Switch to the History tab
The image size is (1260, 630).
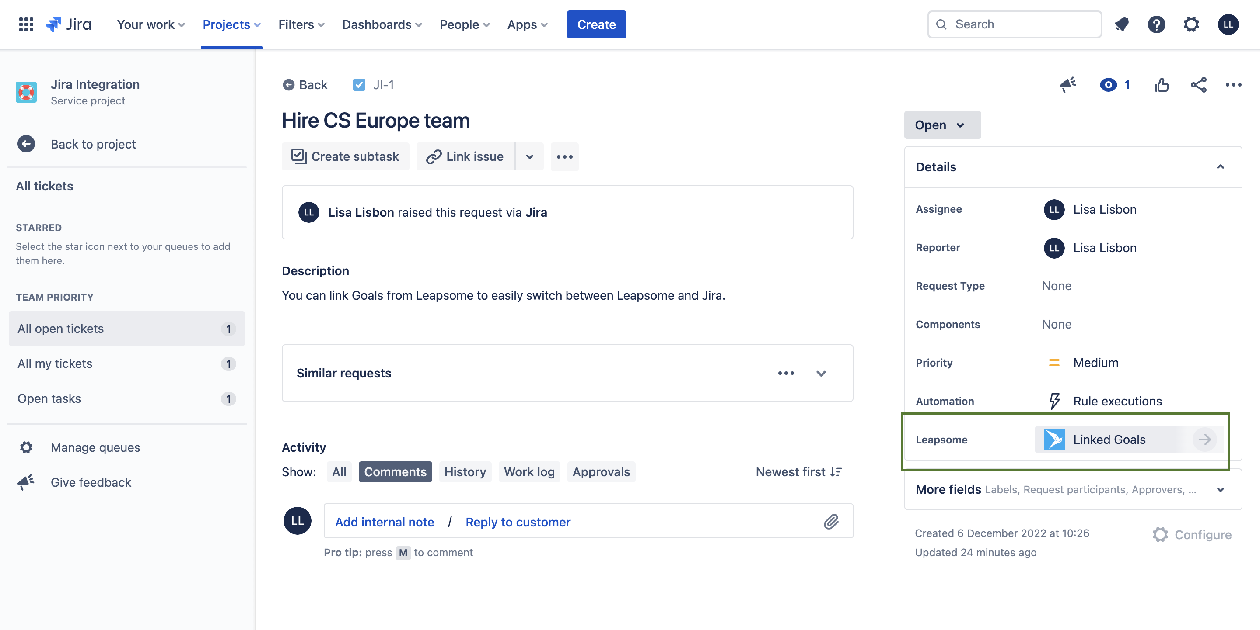(465, 472)
